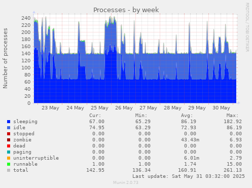Click the uninterruptible max value 2.79
The image size is (252, 188).
click(x=236, y=158)
